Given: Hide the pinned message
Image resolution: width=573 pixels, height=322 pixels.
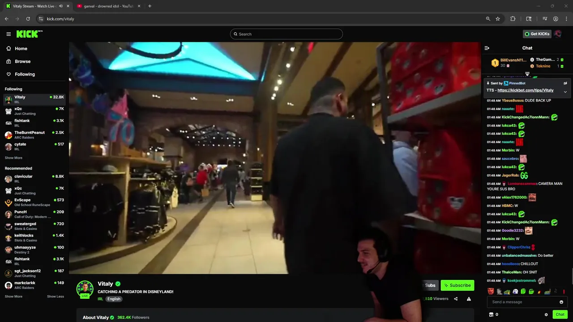Looking at the screenshot, I should 565,83.
